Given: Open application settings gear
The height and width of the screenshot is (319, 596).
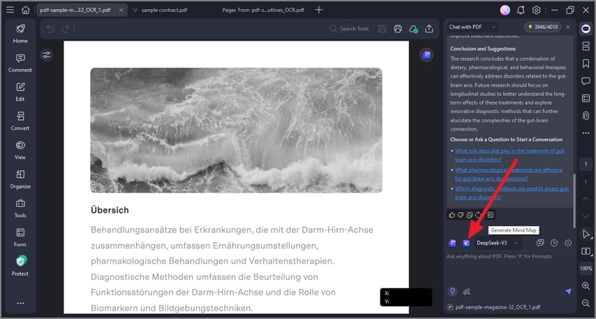Looking at the screenshot, I should click(x=536, y=10).
